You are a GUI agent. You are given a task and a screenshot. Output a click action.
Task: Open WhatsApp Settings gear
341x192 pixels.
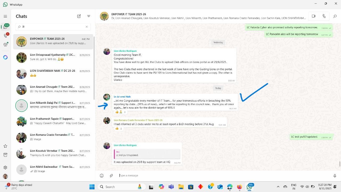(x=5, y=167)
